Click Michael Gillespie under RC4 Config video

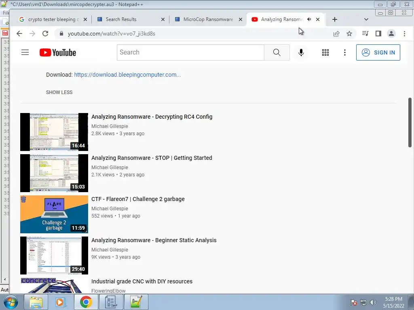click(x=110, y=126)
